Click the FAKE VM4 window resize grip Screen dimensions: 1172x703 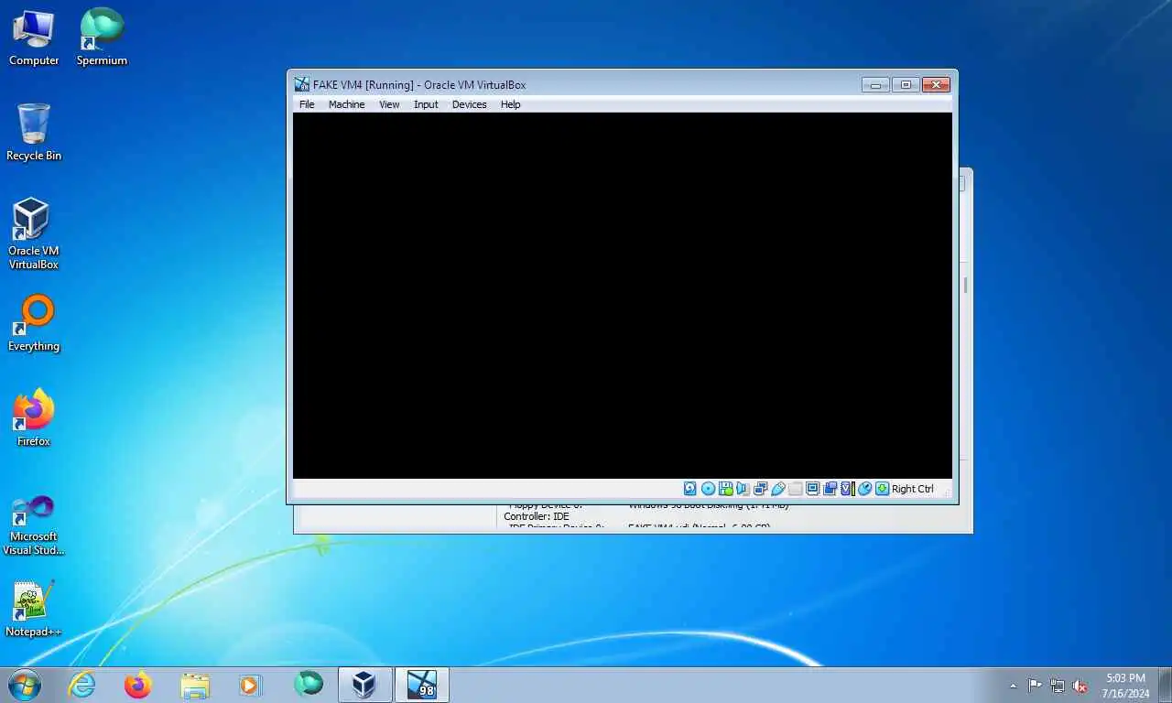click(947, 492)
